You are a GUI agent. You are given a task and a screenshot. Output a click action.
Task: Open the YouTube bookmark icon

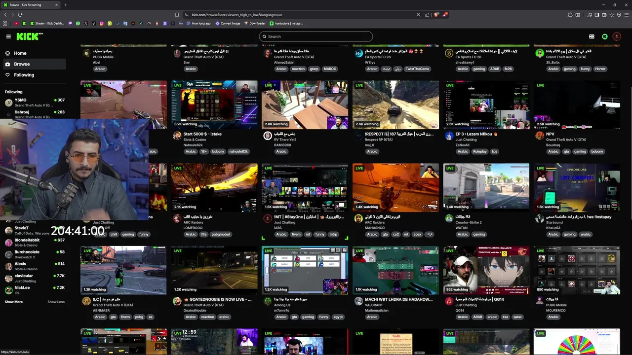pos(16,23)
